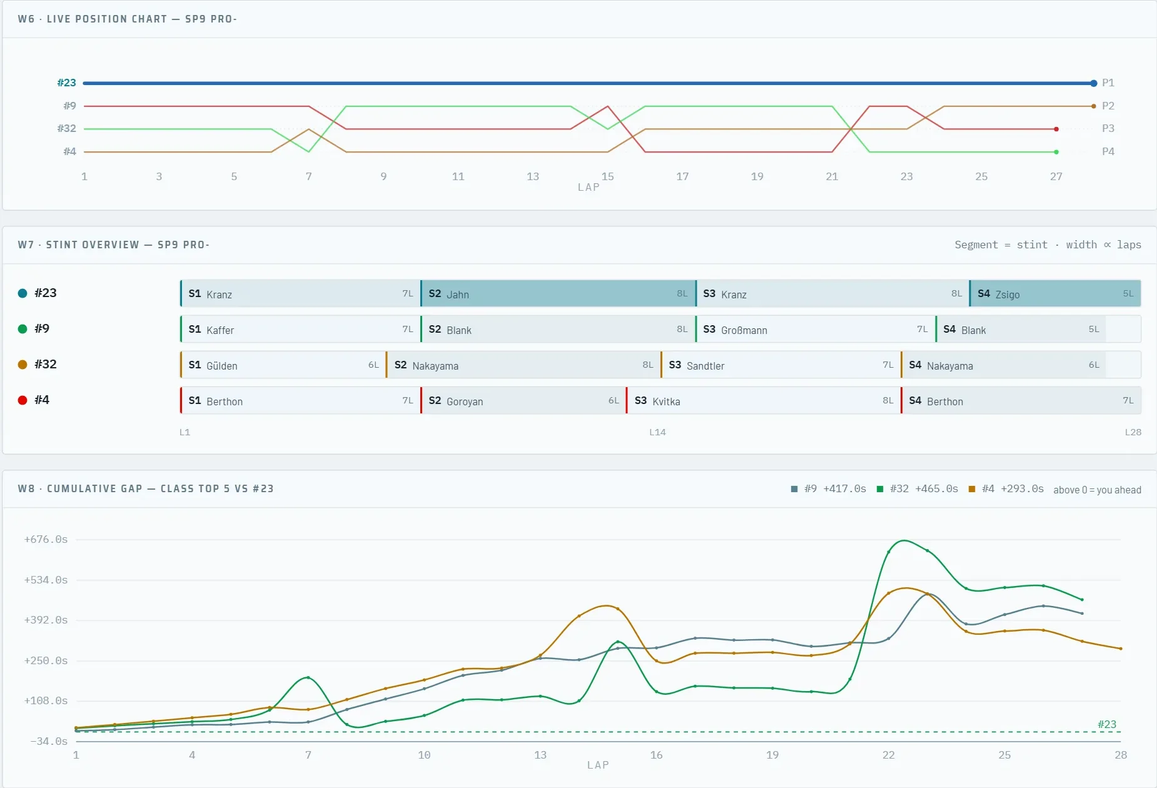Select #32 stint S3 Sandtler segment
1157x788 pixels.
781,365
